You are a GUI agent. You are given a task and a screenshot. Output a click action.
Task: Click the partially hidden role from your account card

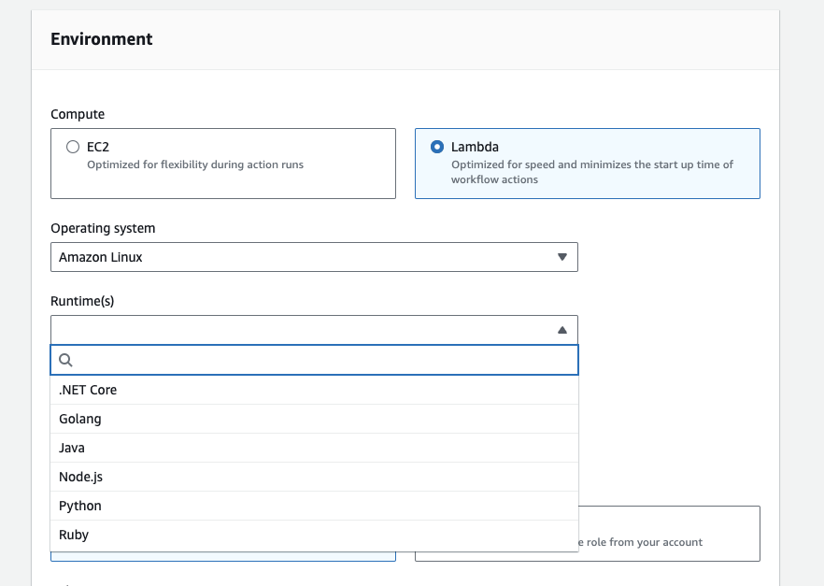point(668,534)
